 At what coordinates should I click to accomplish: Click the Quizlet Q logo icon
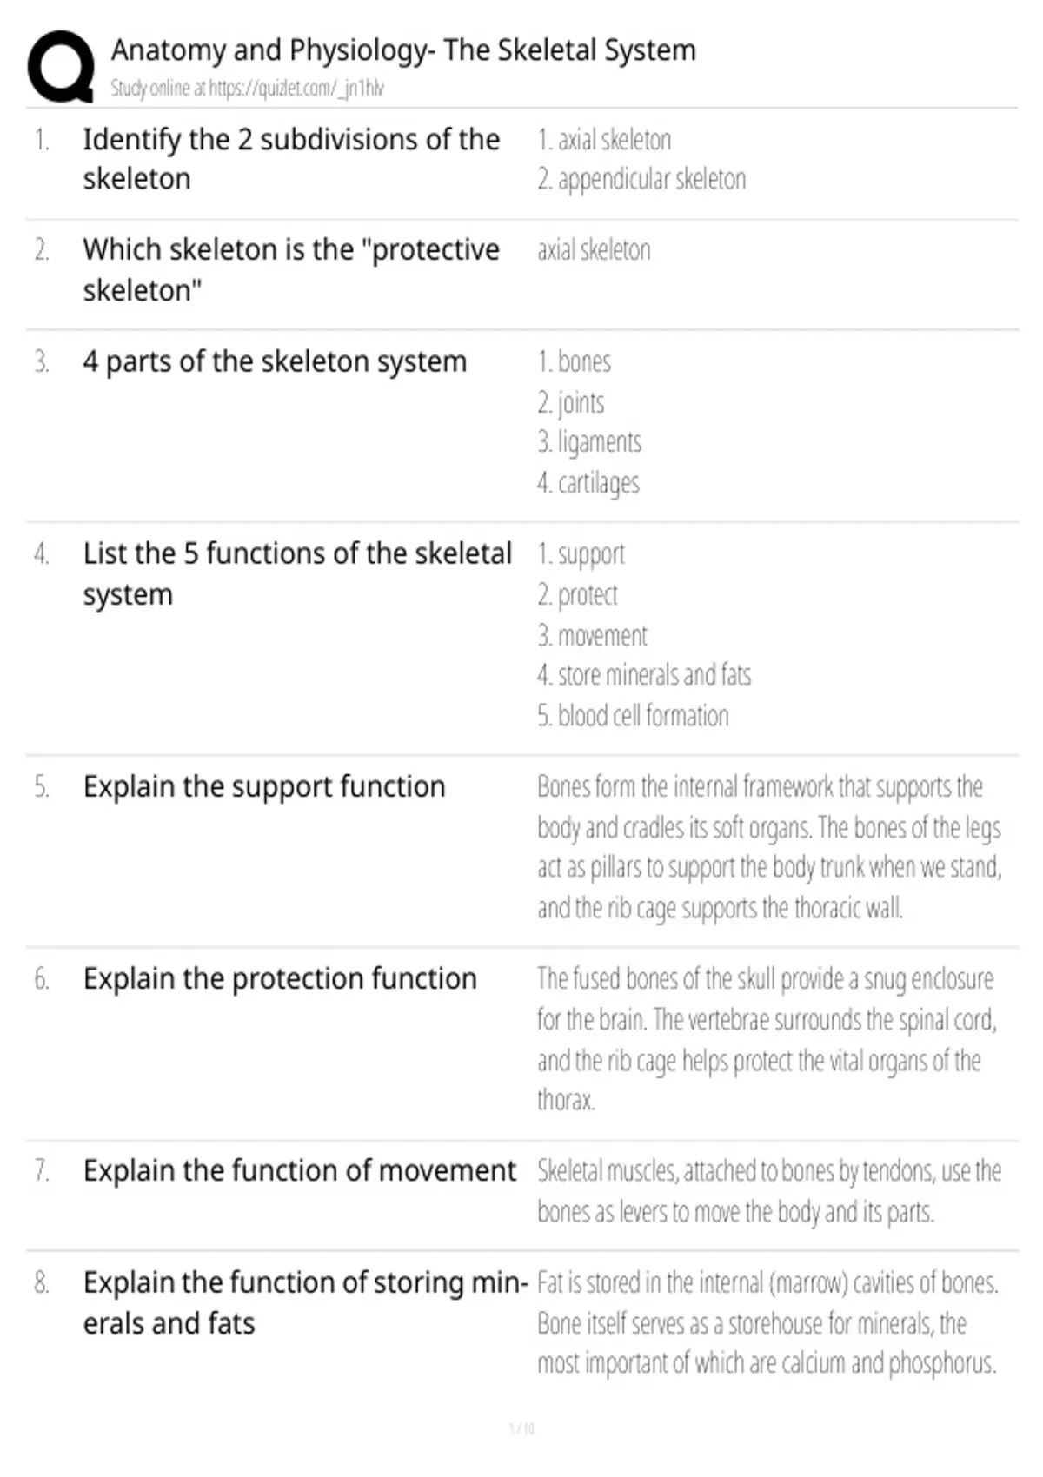61,67
